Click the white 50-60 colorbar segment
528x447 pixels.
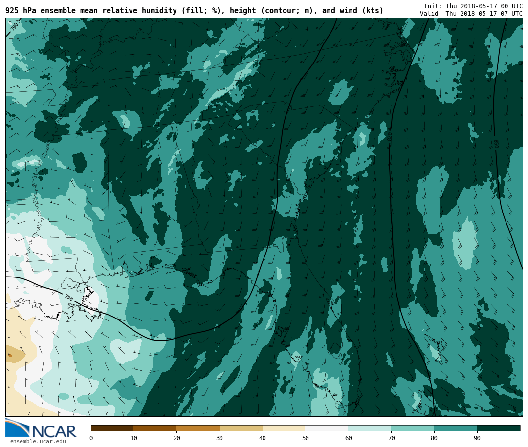(x=327, y=428)
